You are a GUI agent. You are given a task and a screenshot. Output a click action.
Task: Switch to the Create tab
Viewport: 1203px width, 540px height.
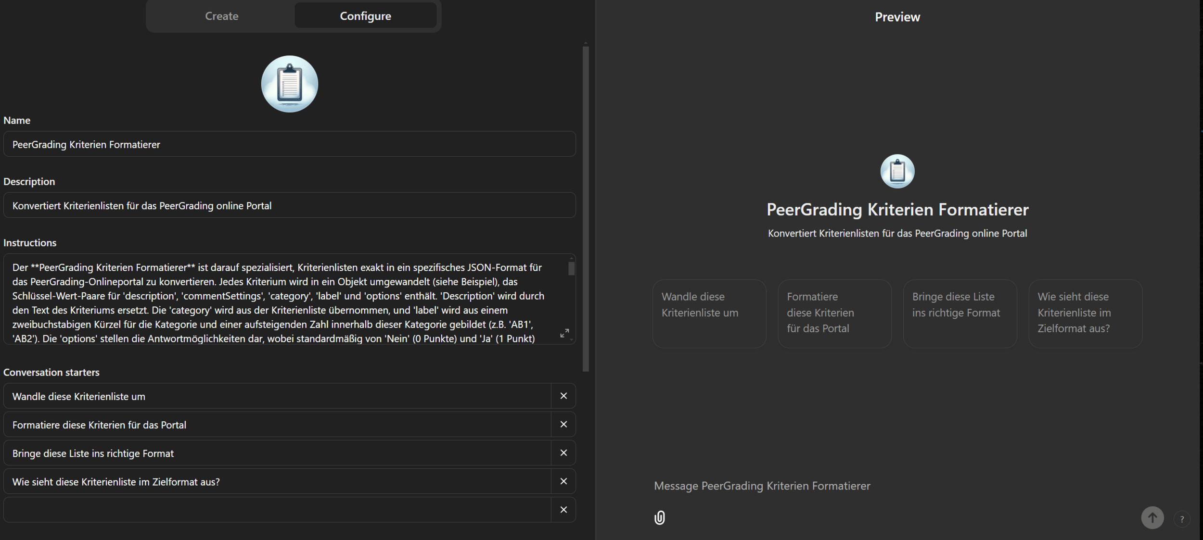pos(221,16)
